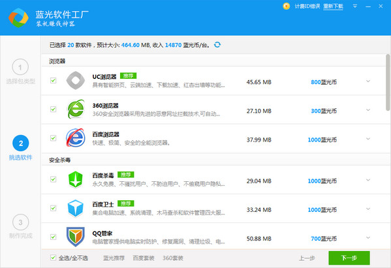Click the 14870 income value
The height and width of the screenshot is (268, 391).
coord(173,45)
